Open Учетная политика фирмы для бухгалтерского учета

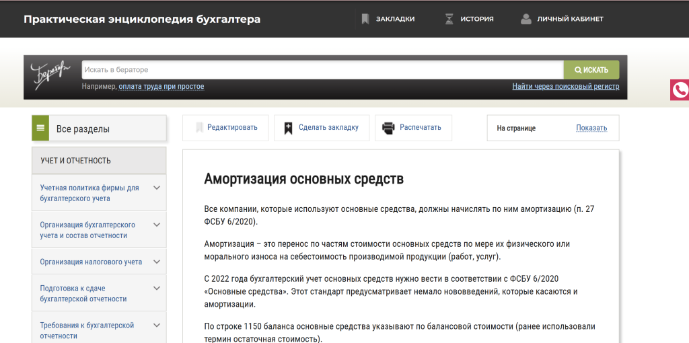[89, 193]
